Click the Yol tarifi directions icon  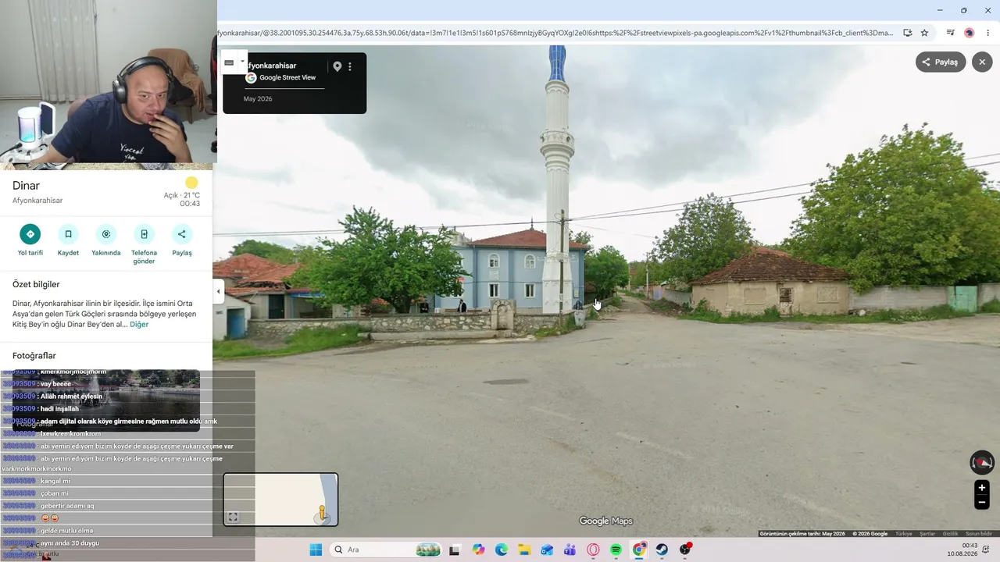(30, 234)
